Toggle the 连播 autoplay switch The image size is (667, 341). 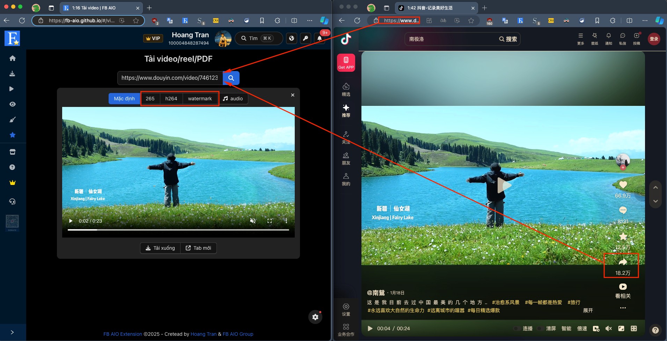pyautogui.click(x=517, y=328)
